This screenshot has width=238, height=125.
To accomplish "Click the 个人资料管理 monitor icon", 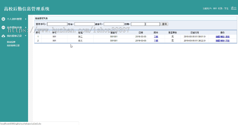I will tap(3, 19).
